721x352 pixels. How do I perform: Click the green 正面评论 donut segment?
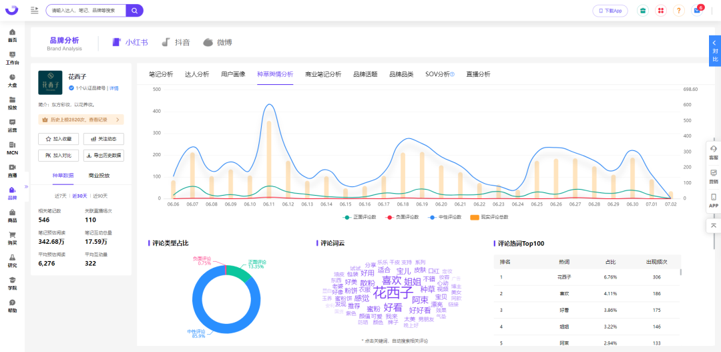pyautogui.click(x=240, y=273)
